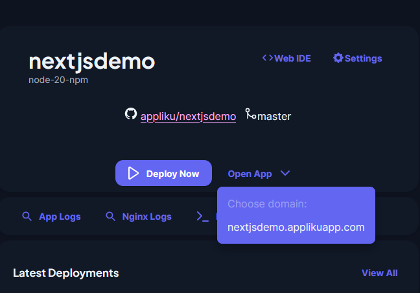Click the Settings gear icon
The height and width of the screenshot is (293, 420).
(338, 58)
